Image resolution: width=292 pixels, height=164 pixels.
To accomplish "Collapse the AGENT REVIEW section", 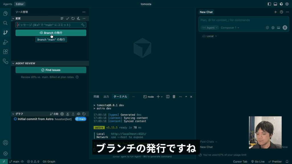I will coord(13,63).
